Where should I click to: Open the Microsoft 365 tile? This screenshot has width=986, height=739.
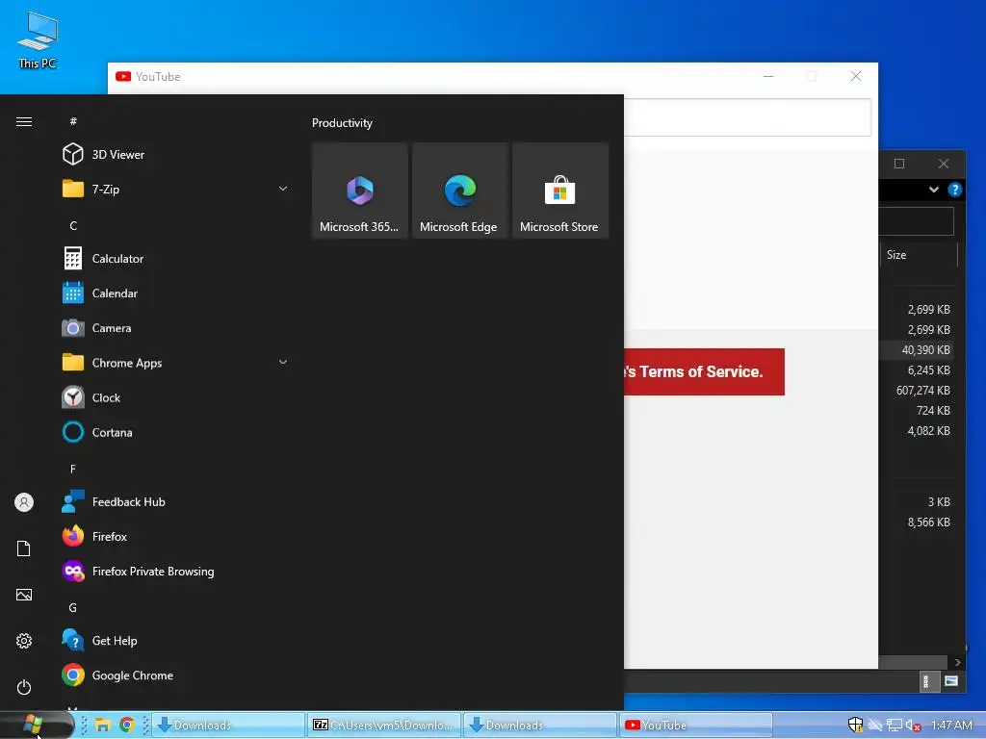click(x=360, y=191)
